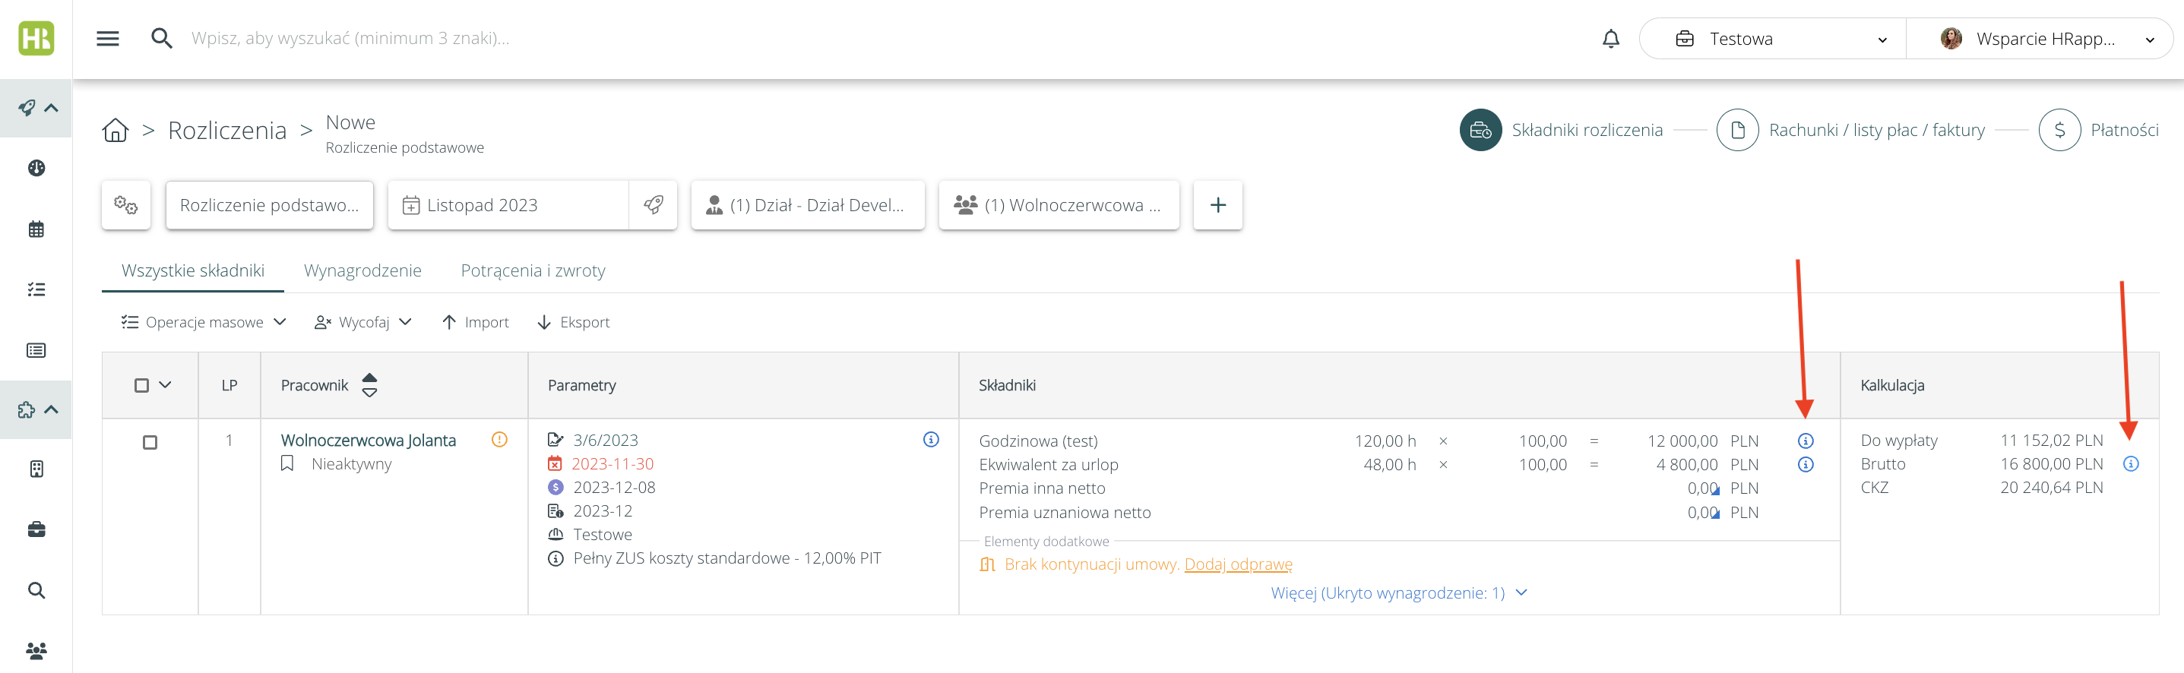Switch to the Wynagrodzenie tab
The image size is (2184, 673).
pyautogui.click(x=362, y=270)
